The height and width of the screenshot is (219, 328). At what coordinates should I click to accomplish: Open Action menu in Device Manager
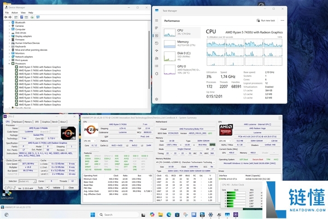pyautogui.click(x=15, y=13)
